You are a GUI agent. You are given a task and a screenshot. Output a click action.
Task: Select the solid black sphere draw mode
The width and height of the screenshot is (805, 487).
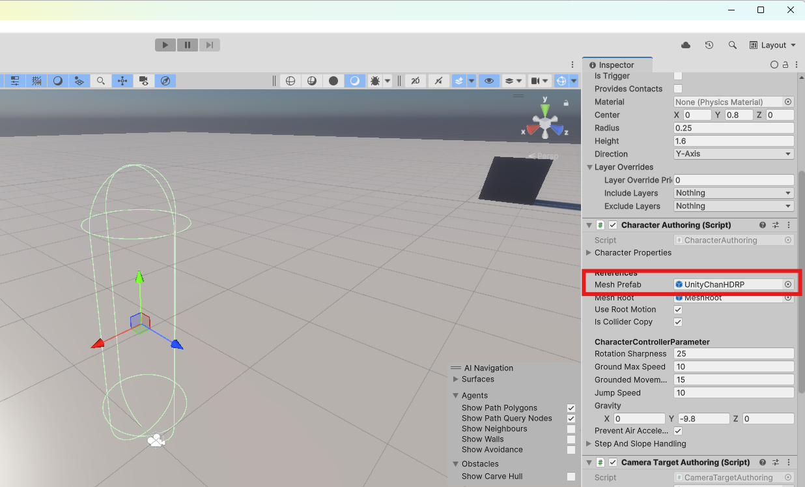333,81
